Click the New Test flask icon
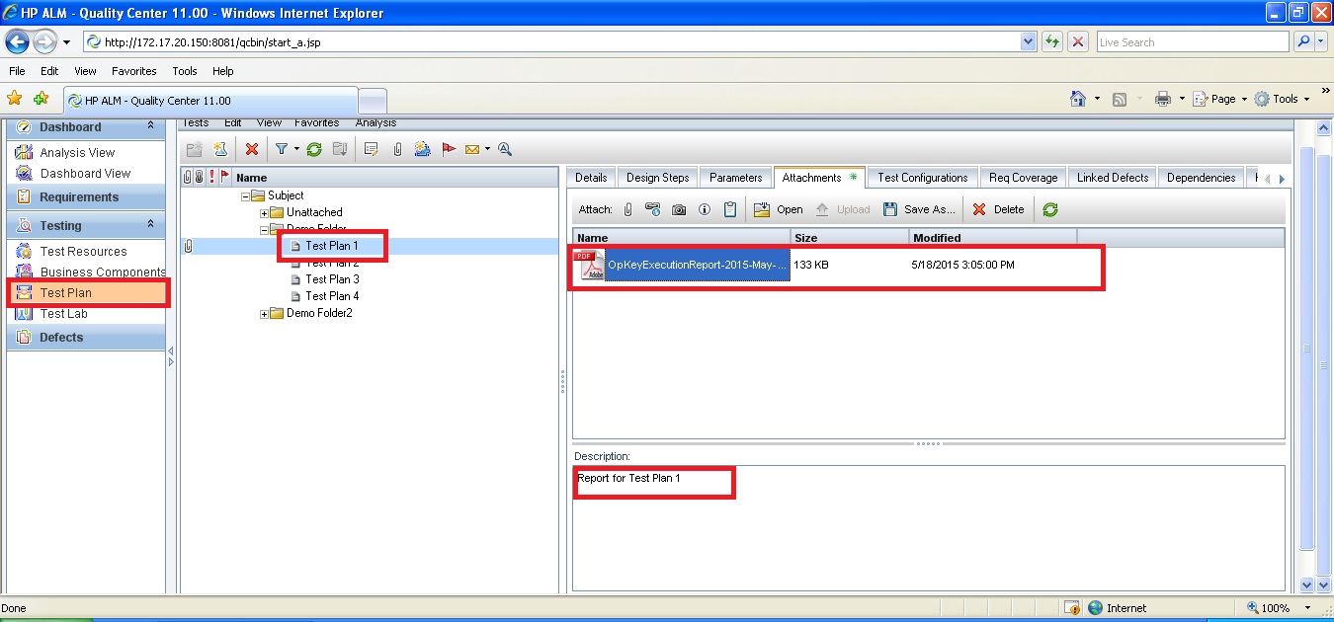This screenshot has height=622, width=1334. pos(220,149)
